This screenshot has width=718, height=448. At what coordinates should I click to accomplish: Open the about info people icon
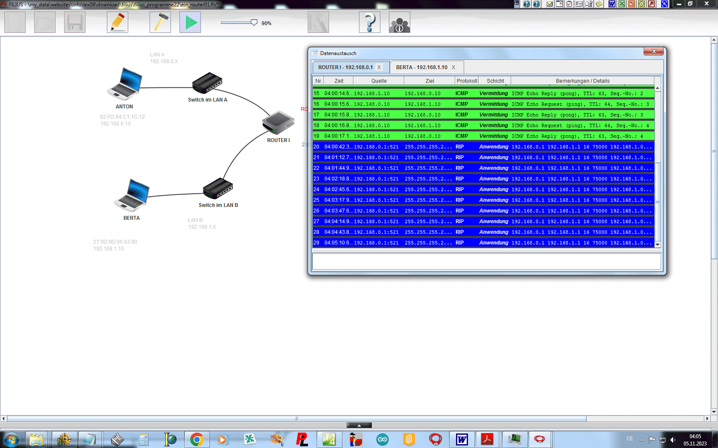coord(400,22)
